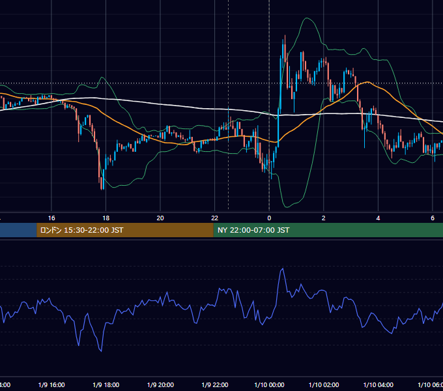Click the hour label 22 on upper time axis
443x391 pixels.
tap(215, 218)
